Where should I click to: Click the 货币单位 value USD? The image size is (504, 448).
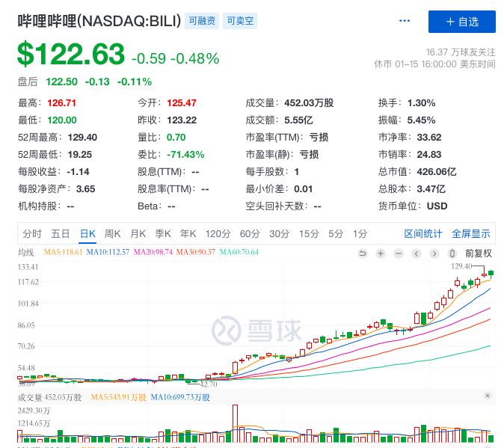(x=437, y=206)
